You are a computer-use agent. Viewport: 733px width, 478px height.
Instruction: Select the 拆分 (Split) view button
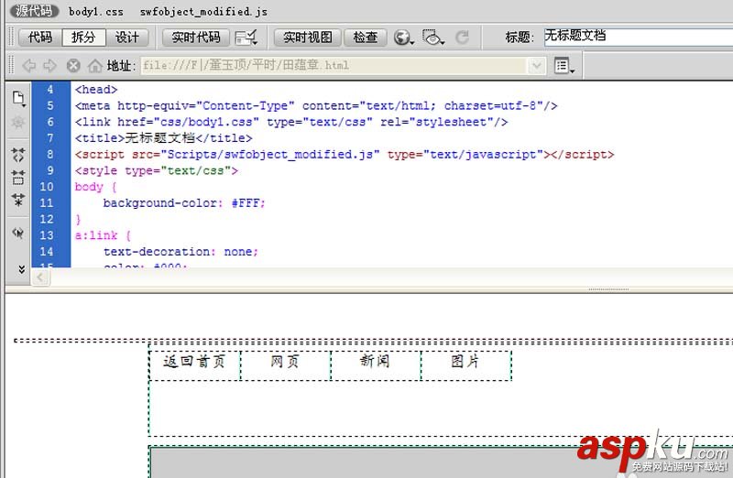coord(83,37)
